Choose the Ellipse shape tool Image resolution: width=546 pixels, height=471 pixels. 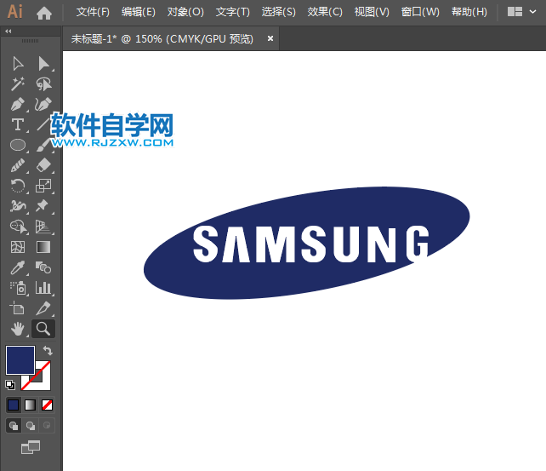pos(17,145)
